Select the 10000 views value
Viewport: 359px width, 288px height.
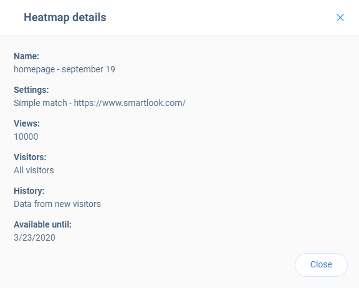coord(26,137)
